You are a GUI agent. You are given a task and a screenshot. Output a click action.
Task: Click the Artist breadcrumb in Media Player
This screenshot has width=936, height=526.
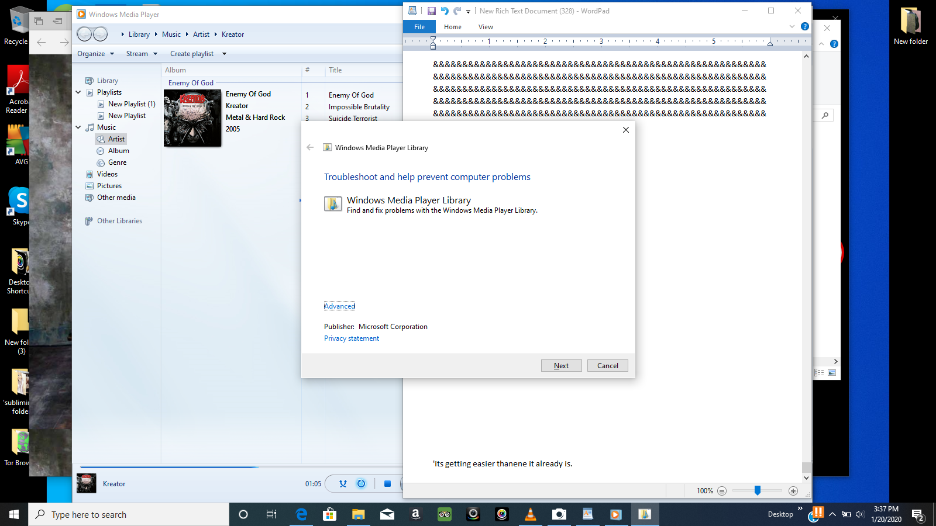click(x=201, y=34)
